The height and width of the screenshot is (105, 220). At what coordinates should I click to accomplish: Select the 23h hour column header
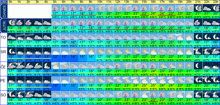point(216,2)
